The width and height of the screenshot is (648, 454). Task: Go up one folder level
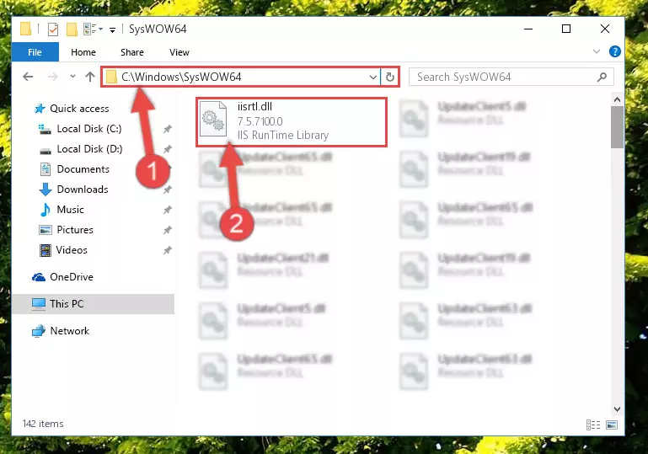pos(89,77)
